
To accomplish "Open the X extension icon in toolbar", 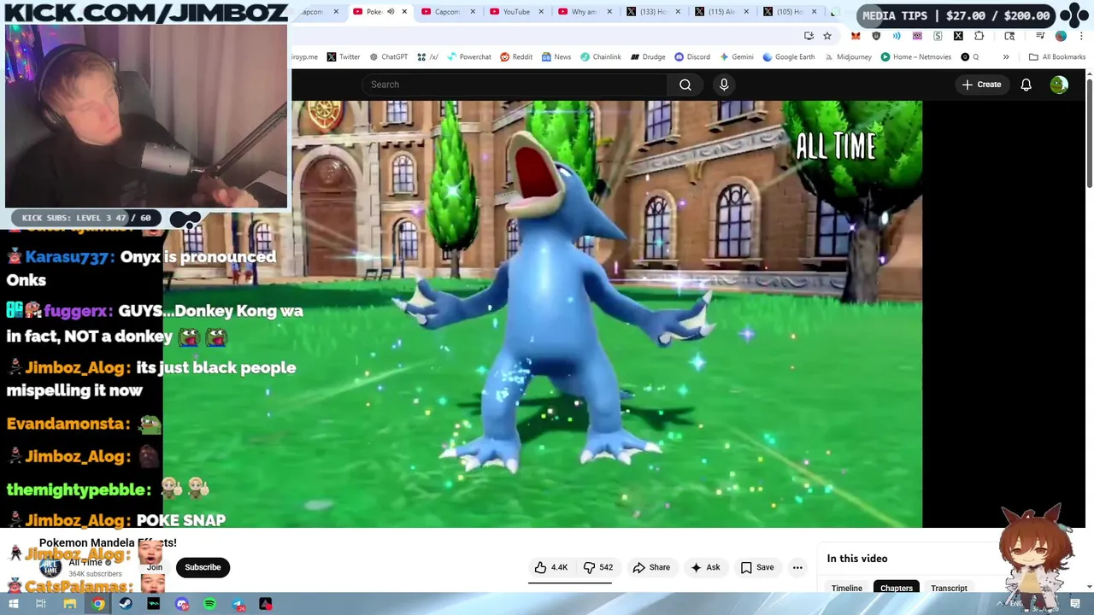I will (958, 36).
